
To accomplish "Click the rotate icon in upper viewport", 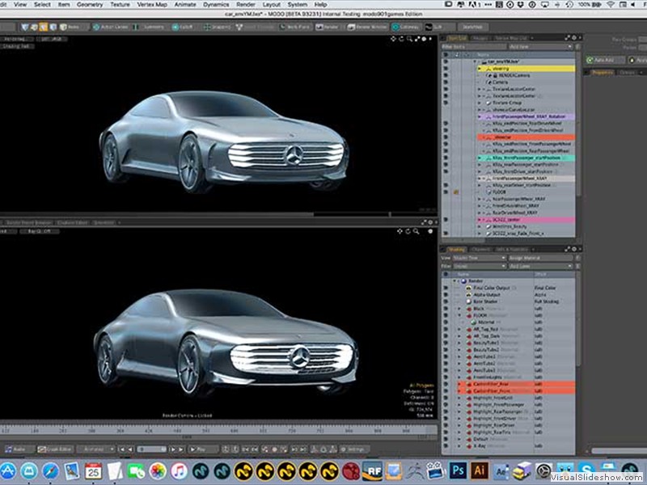I will (401, 39).
